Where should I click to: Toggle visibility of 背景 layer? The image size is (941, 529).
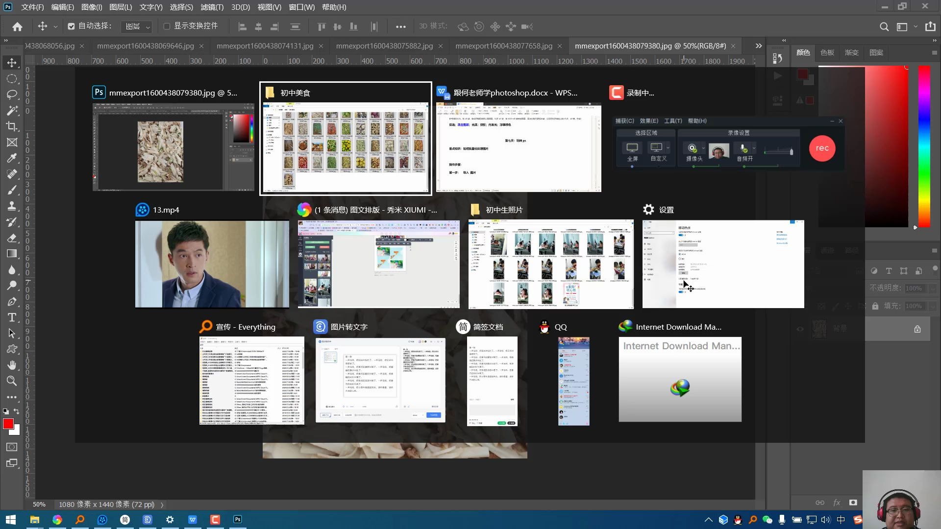pos(800,329)
